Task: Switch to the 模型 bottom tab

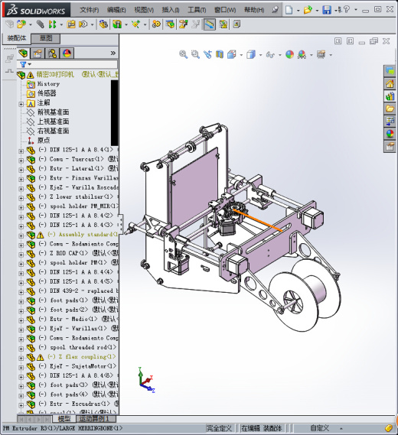Action: [64, 418]
